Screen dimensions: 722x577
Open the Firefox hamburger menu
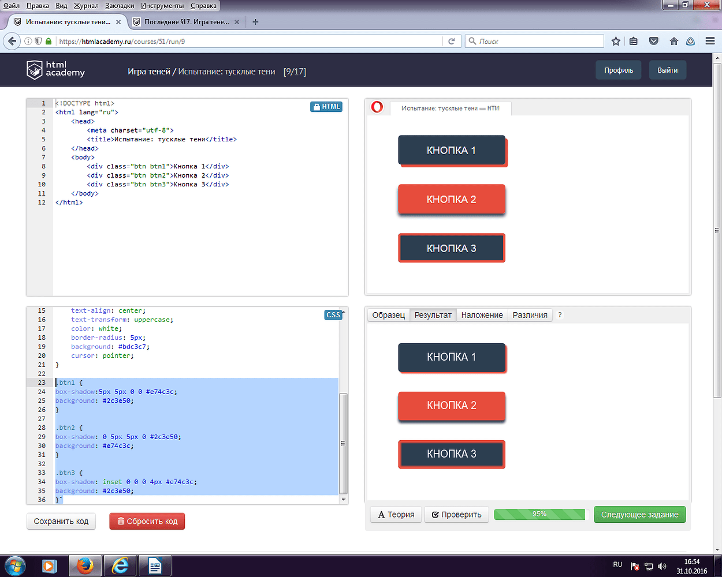pos(710,42)
